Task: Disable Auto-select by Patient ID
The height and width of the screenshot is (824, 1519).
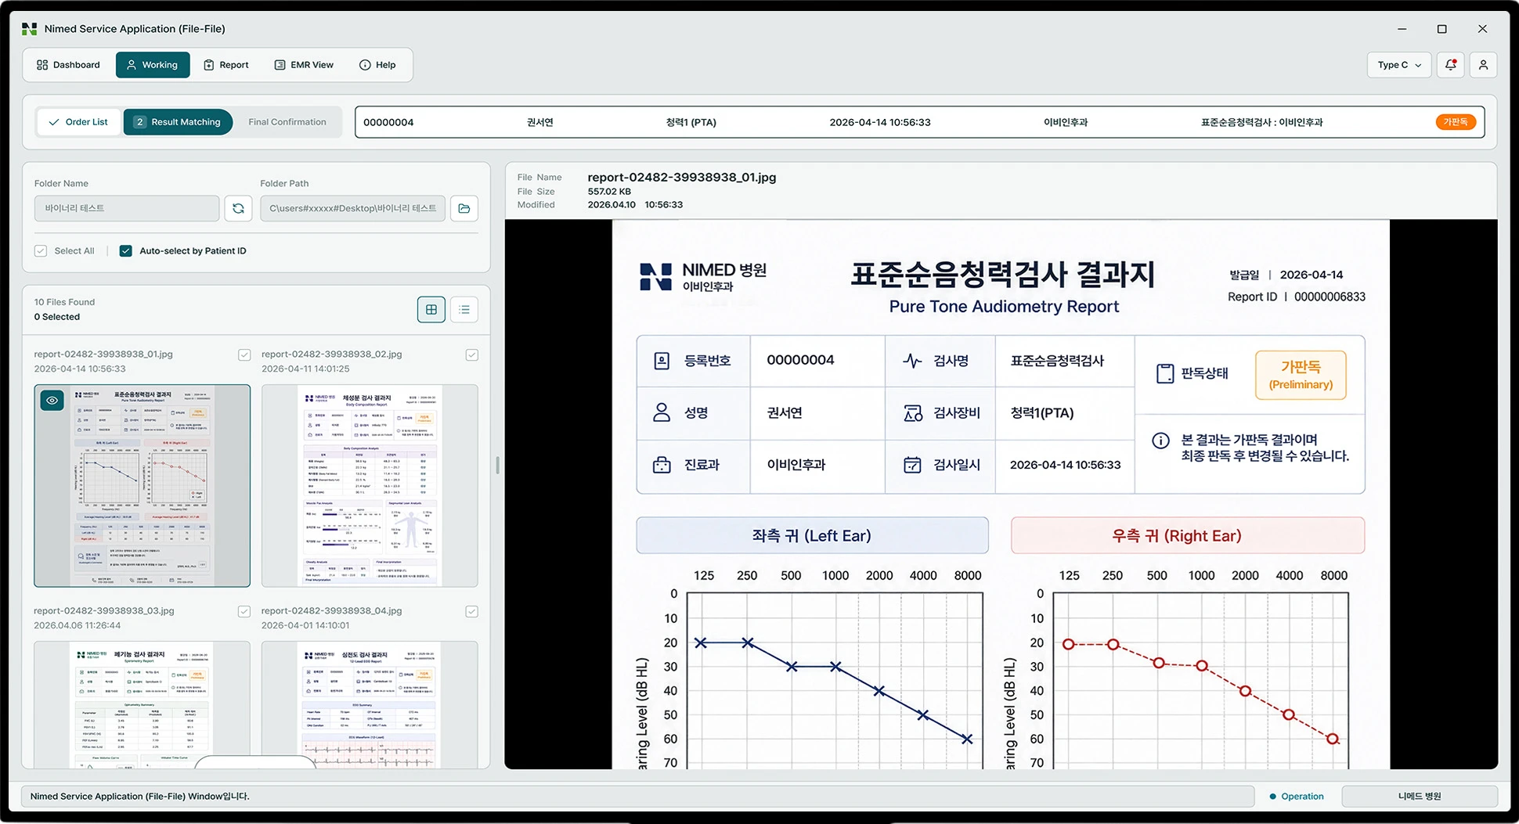Action: [x=125, y=251]
